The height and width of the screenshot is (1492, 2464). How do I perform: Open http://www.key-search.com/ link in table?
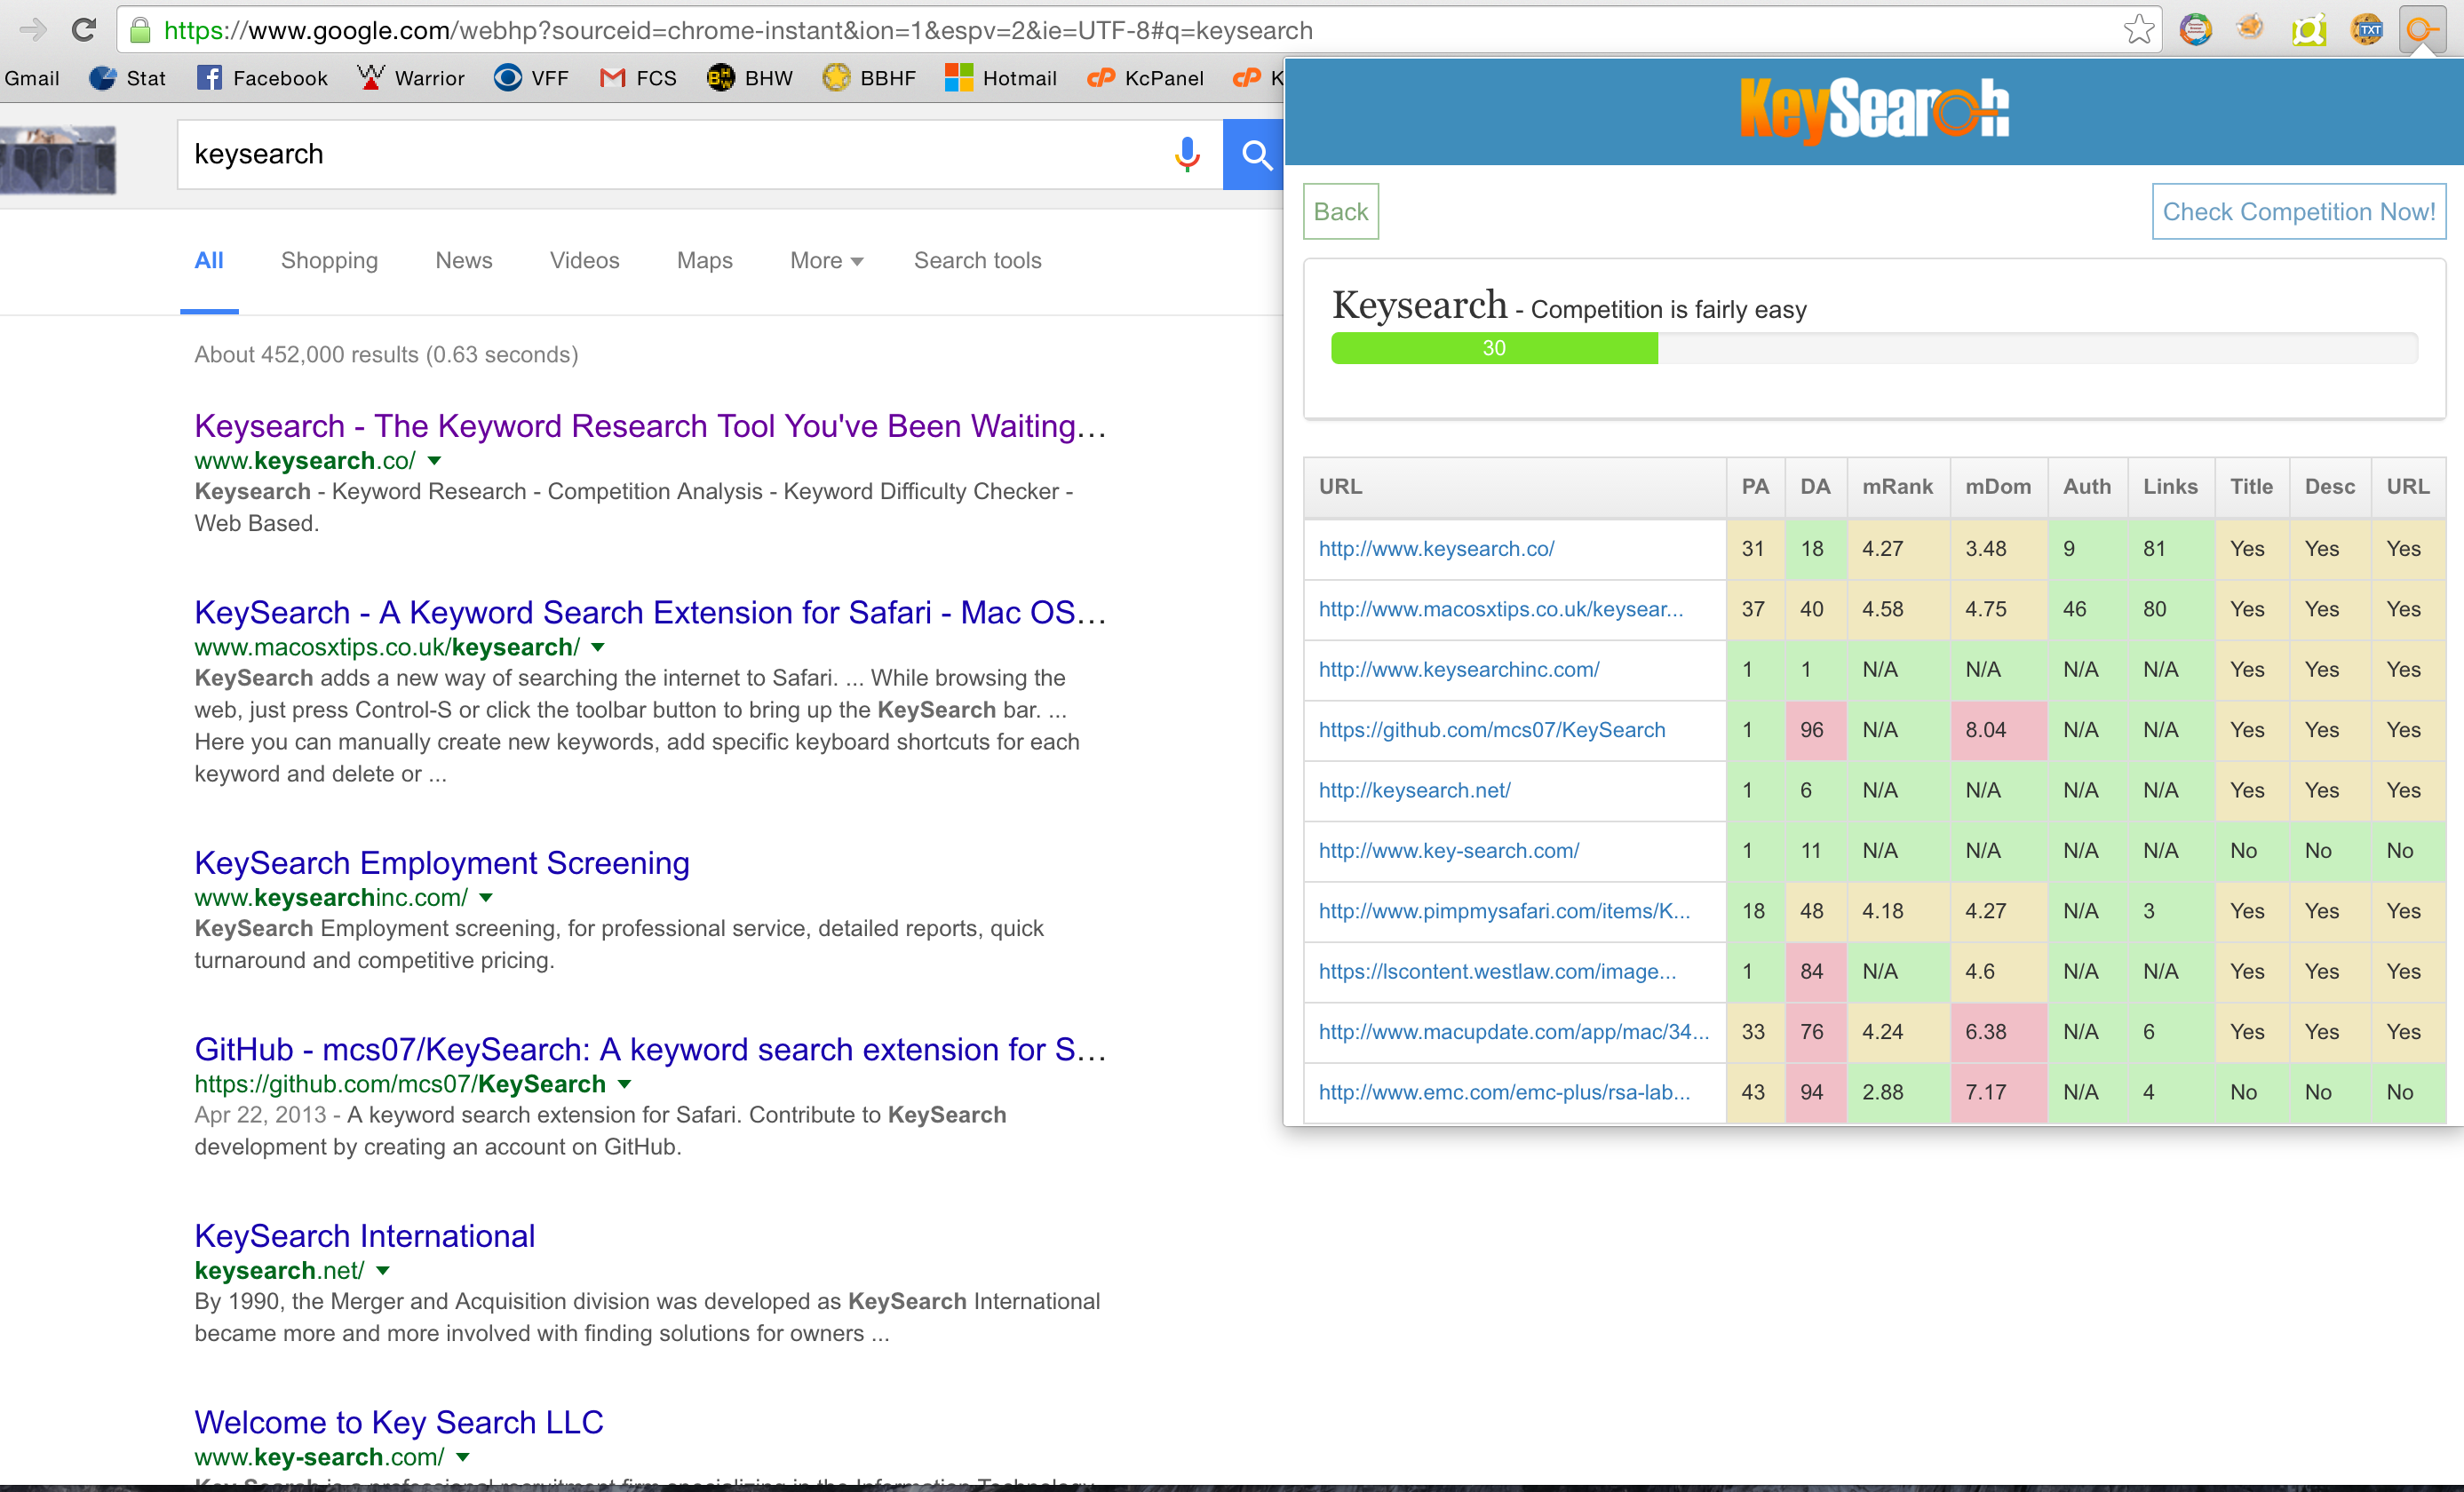click(x=1449, y=851)
